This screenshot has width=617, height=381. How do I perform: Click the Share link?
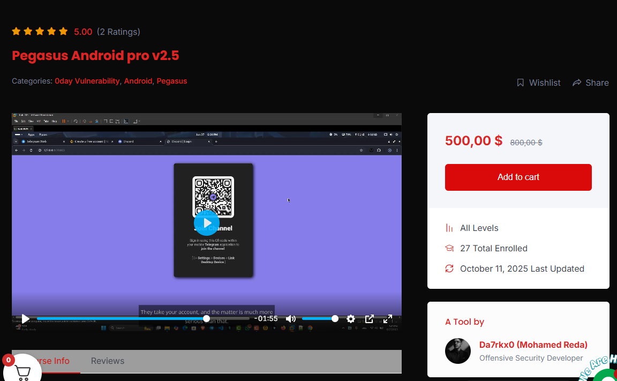pyautogui.click(x=591, y=83)
